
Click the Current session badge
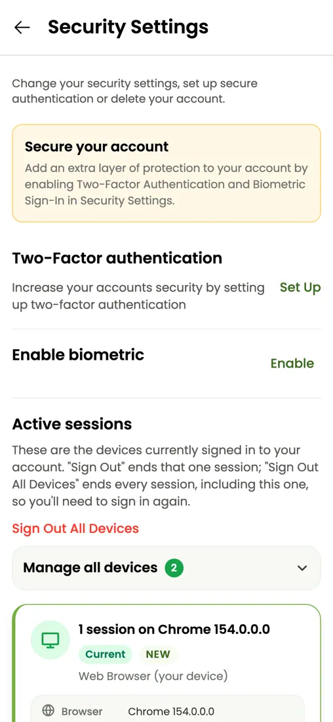pyautogui.click(x=106, y=654)
